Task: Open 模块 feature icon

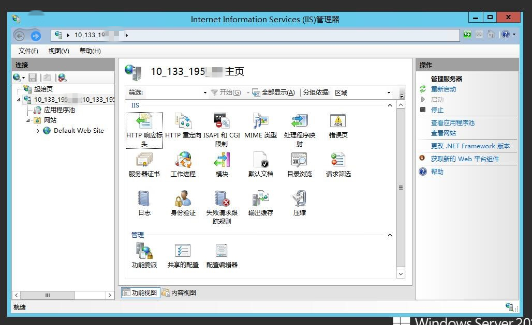Action: tap(221, 165)
